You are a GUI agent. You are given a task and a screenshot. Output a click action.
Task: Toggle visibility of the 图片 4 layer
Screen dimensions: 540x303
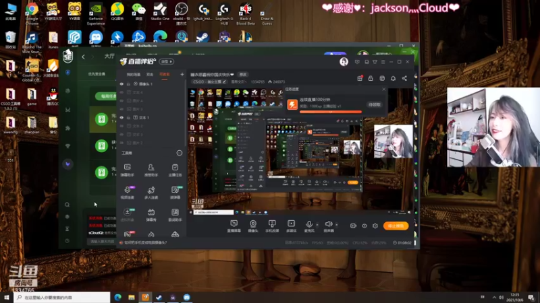click(122, 100)
